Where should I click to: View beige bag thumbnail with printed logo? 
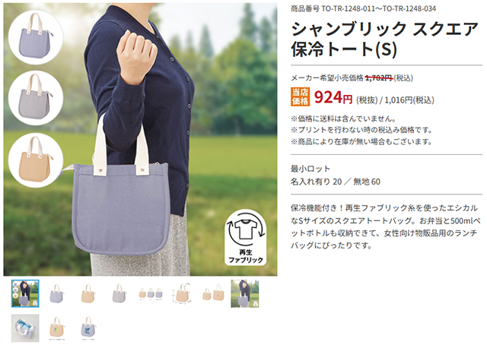pos(56,328)
